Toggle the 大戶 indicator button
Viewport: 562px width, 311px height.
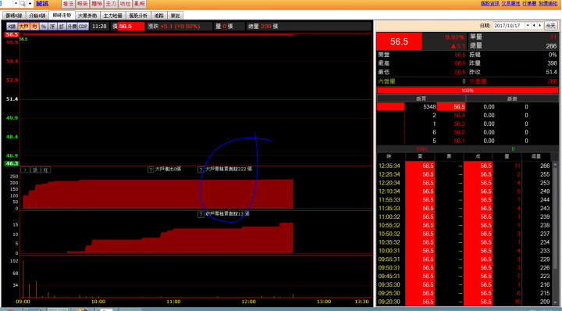23,27
